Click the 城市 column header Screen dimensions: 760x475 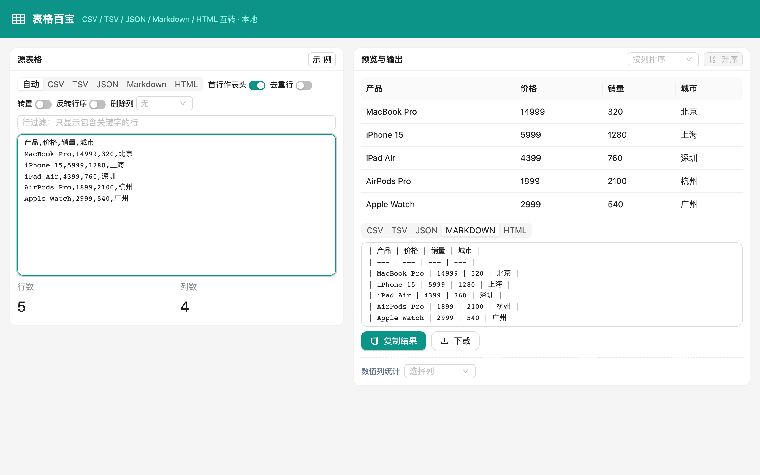click(709, 88)
